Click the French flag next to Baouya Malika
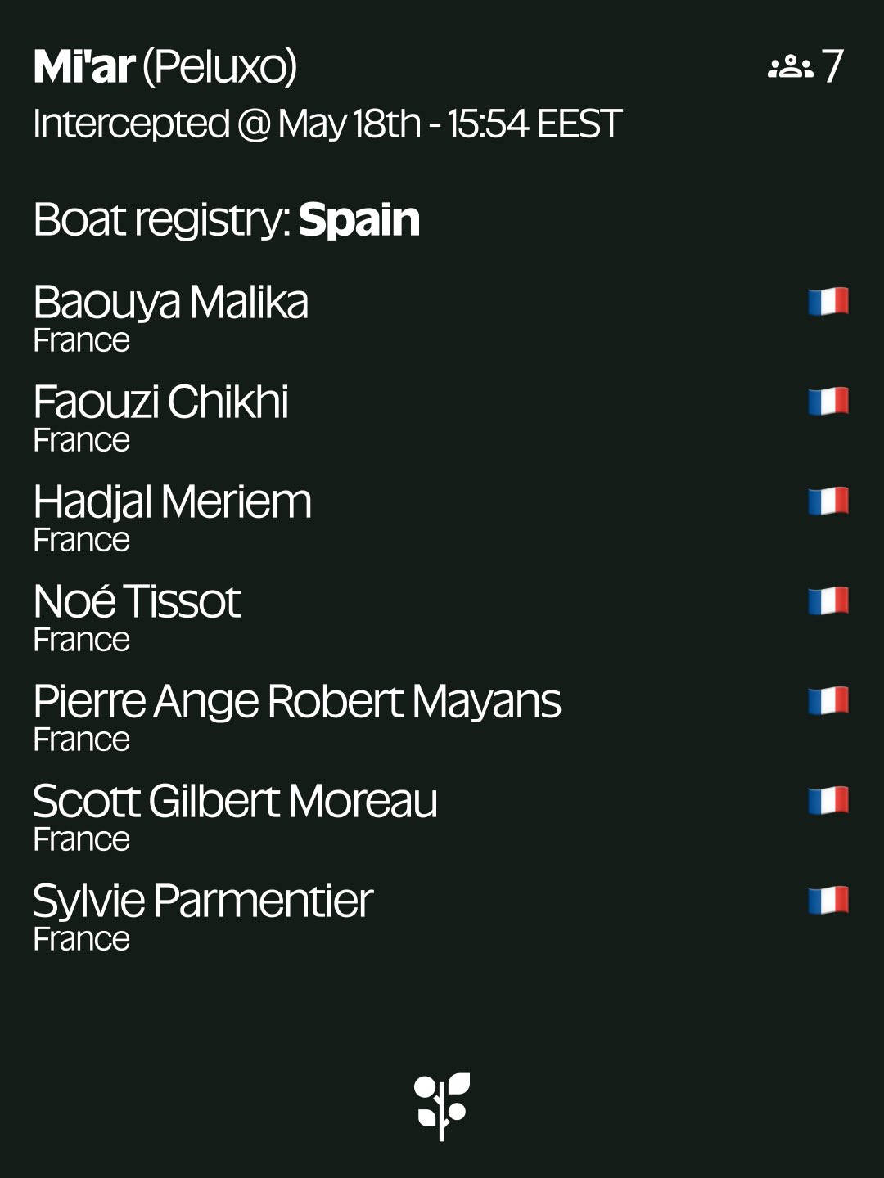884x1178 pixels. (828, 302)
